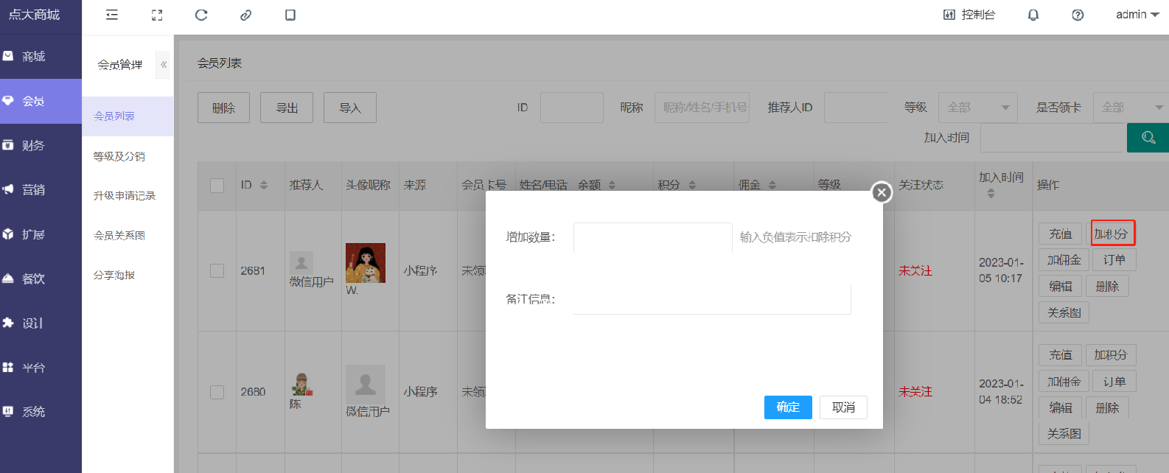Click the green search button

click(x=1148, y=138)
